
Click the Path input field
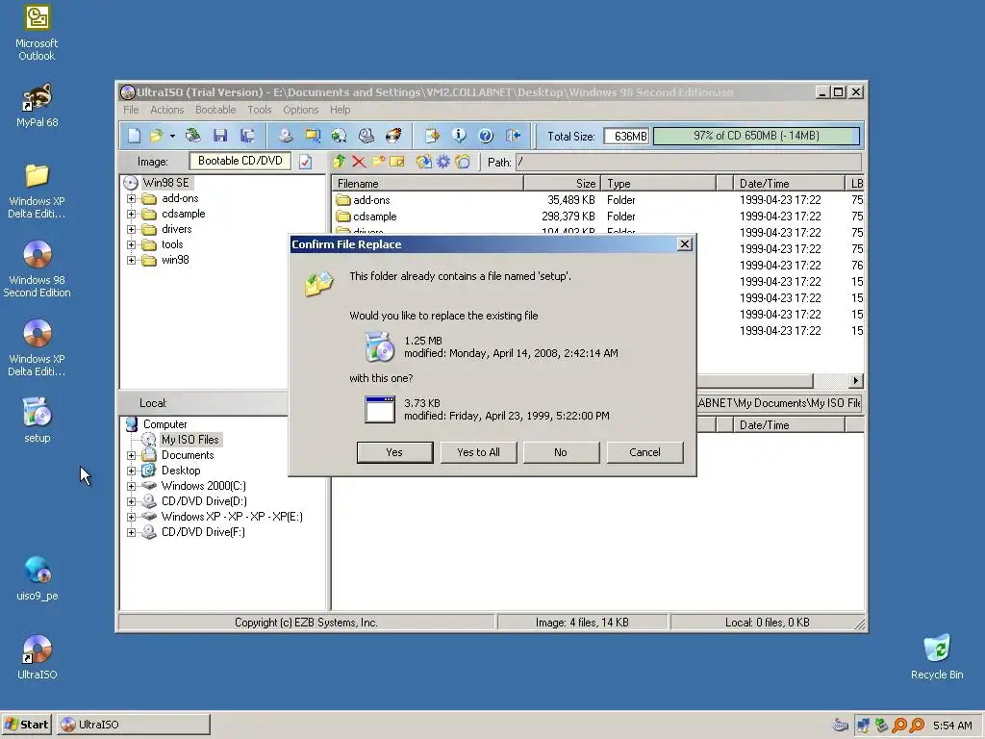(x=689, y=162)
